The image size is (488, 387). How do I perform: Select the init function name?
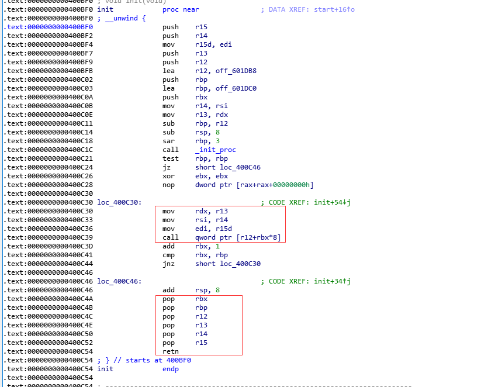tap(104, 9)
